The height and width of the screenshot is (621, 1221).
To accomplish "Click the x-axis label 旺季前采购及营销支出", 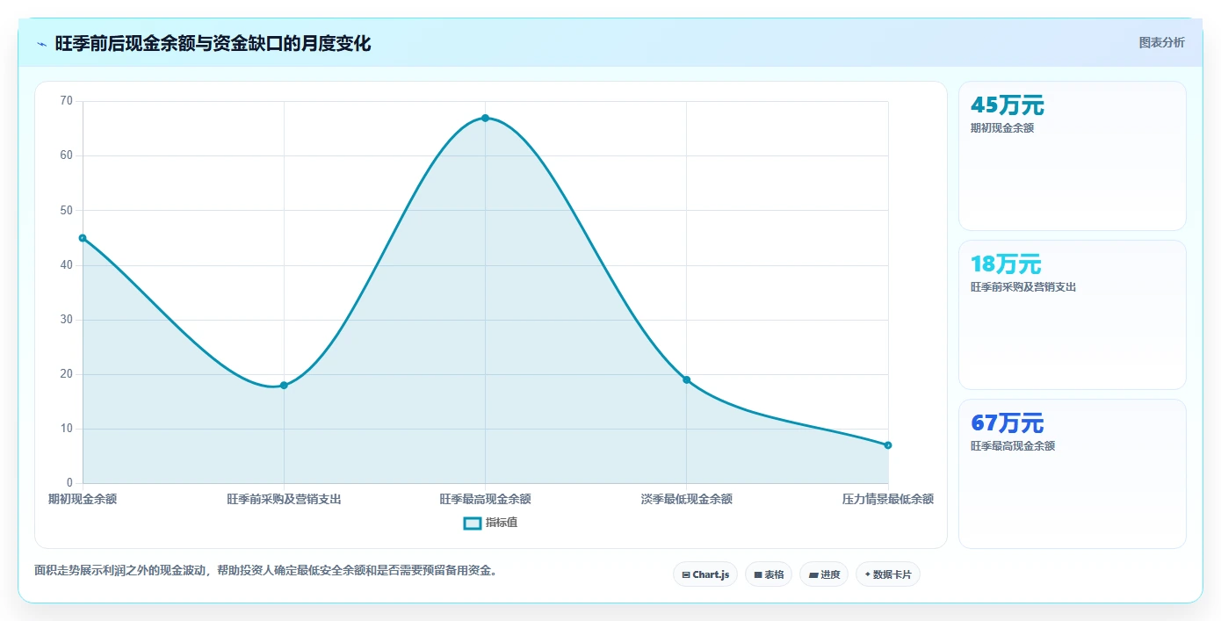I will [x=284, y=499].
